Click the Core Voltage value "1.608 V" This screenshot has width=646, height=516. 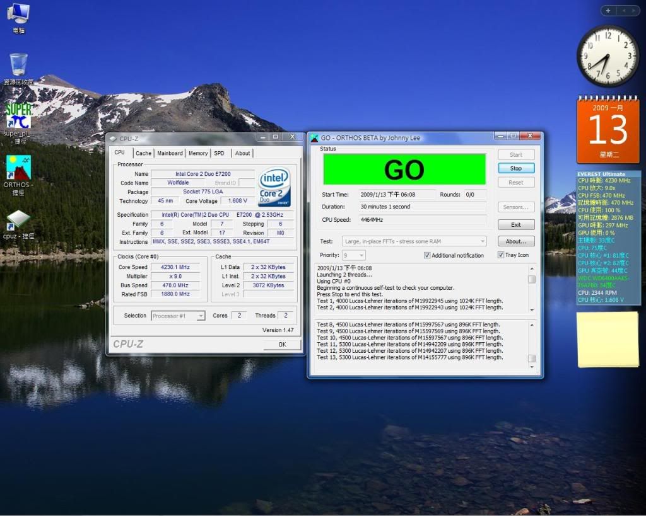238,201
